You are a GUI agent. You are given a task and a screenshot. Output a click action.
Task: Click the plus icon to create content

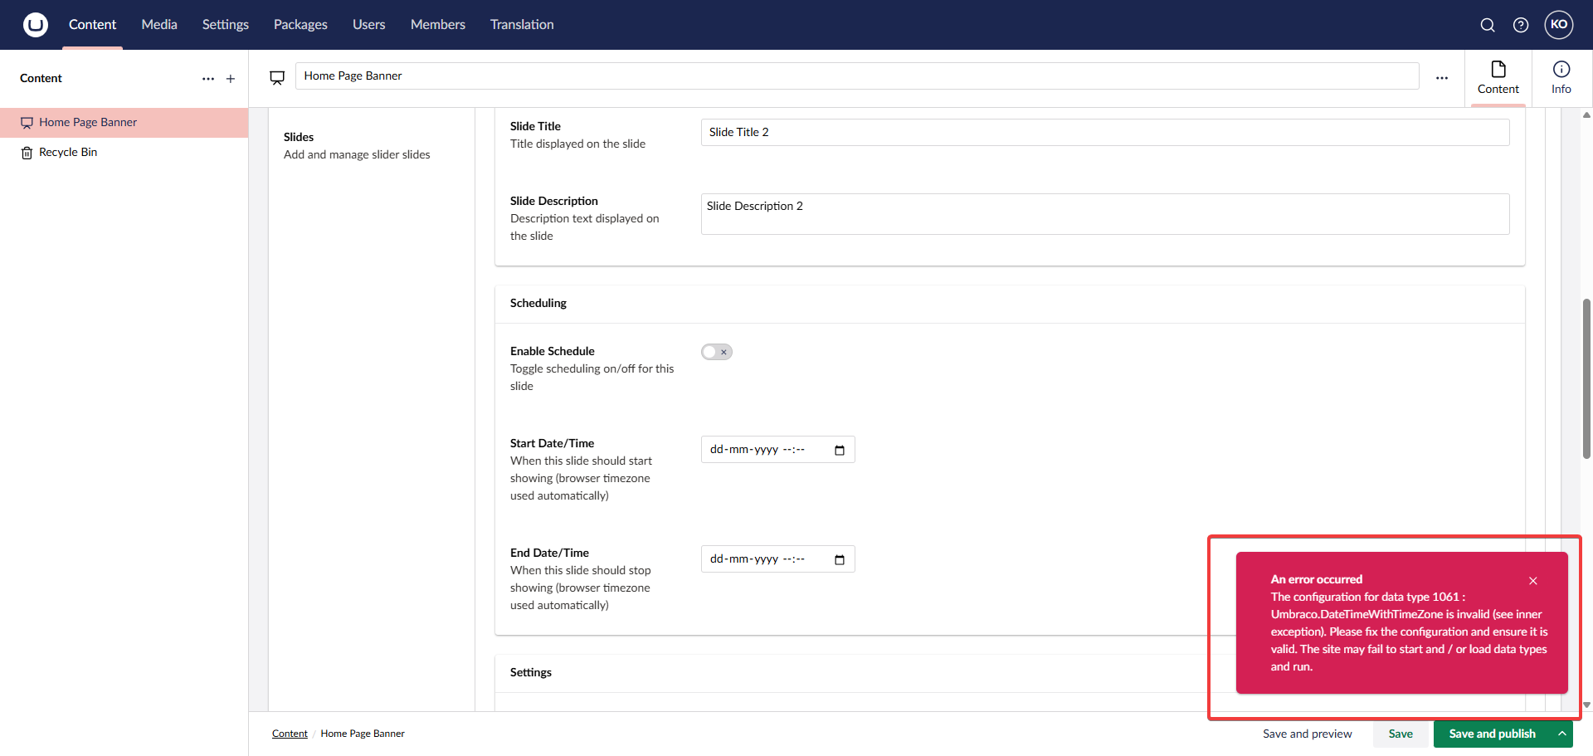point(231,79)
